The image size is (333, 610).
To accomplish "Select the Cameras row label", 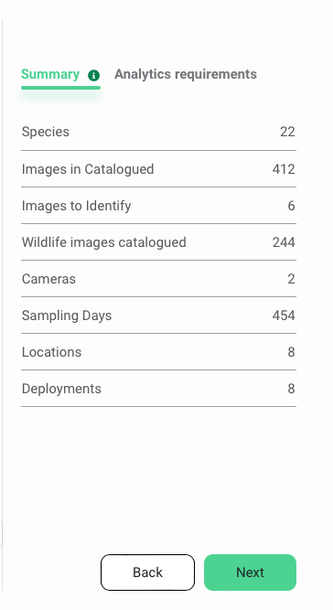I will pyautogui.click(x=48, y=279).
